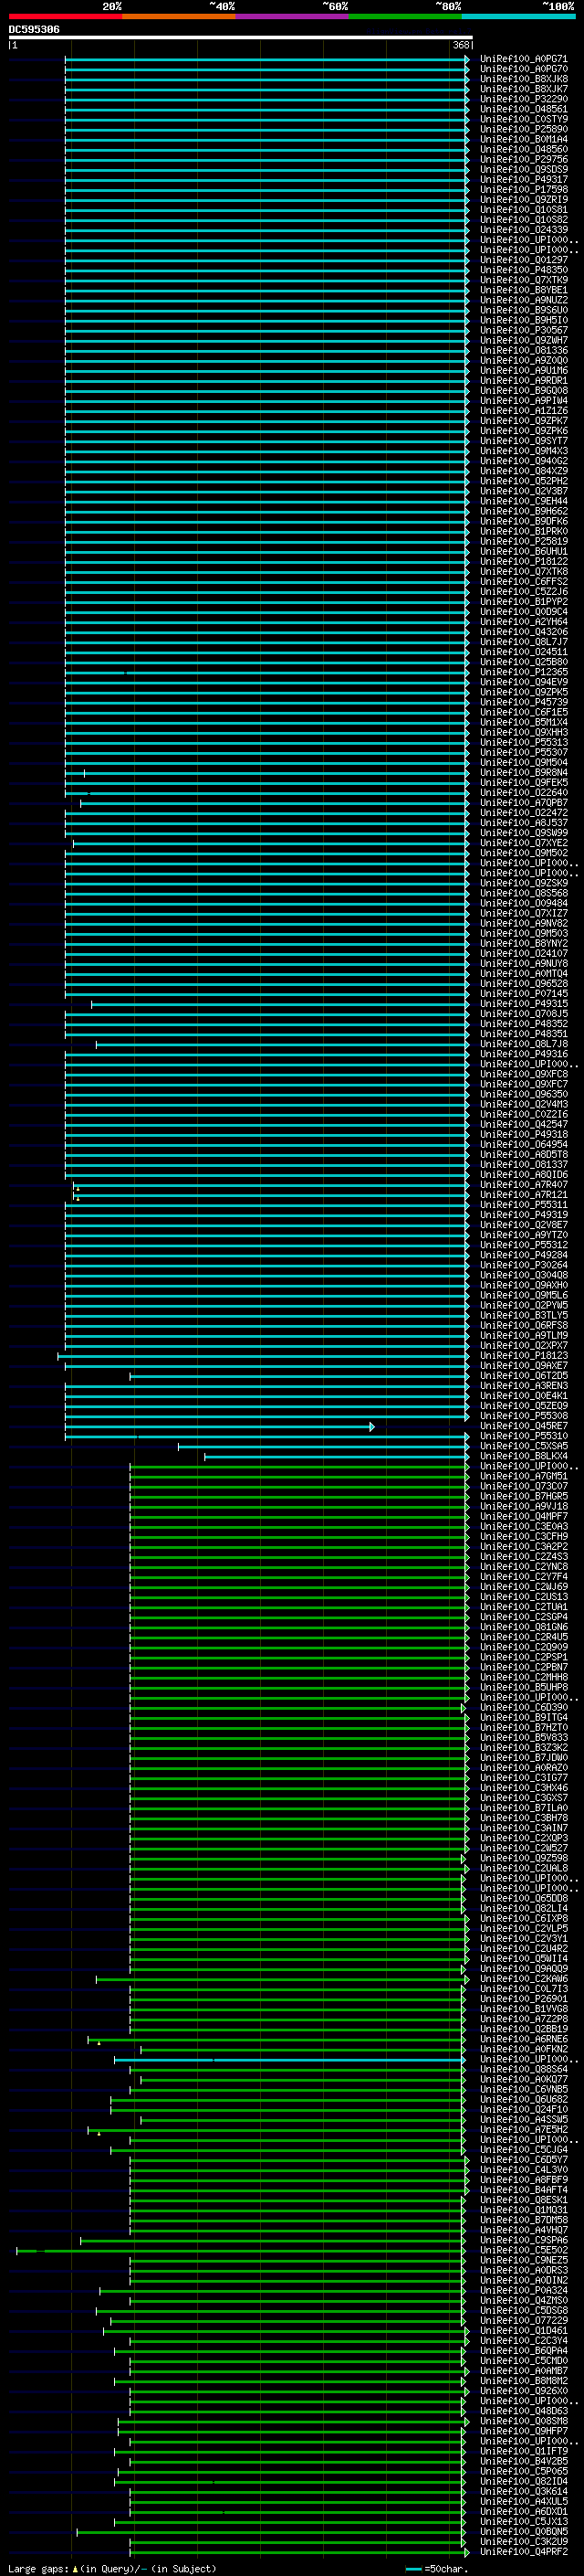Image resolution: width=584 pixels, height=2576 pixels.
Task: Click the UniRef100_C2Z4S3 label
Action: coord(524,1556)
